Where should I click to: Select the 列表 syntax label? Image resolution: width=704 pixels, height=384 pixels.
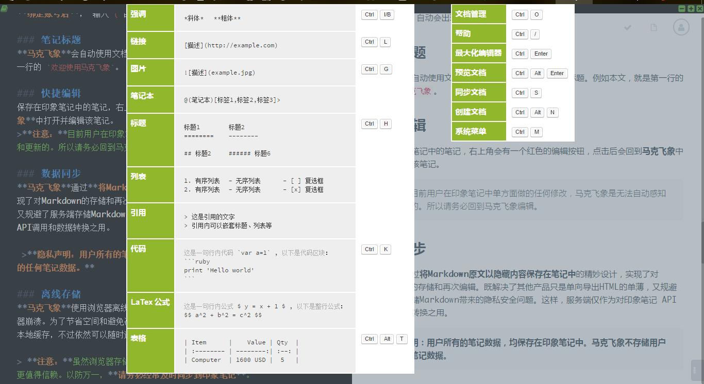138,177
